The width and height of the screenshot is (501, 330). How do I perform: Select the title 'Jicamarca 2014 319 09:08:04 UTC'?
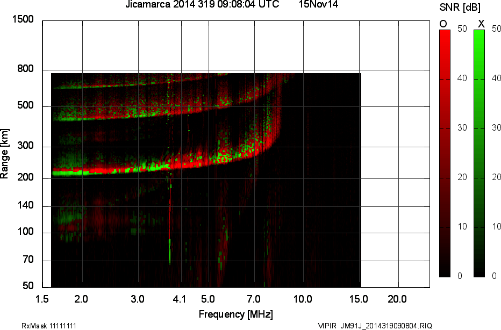tap(202, 4)
